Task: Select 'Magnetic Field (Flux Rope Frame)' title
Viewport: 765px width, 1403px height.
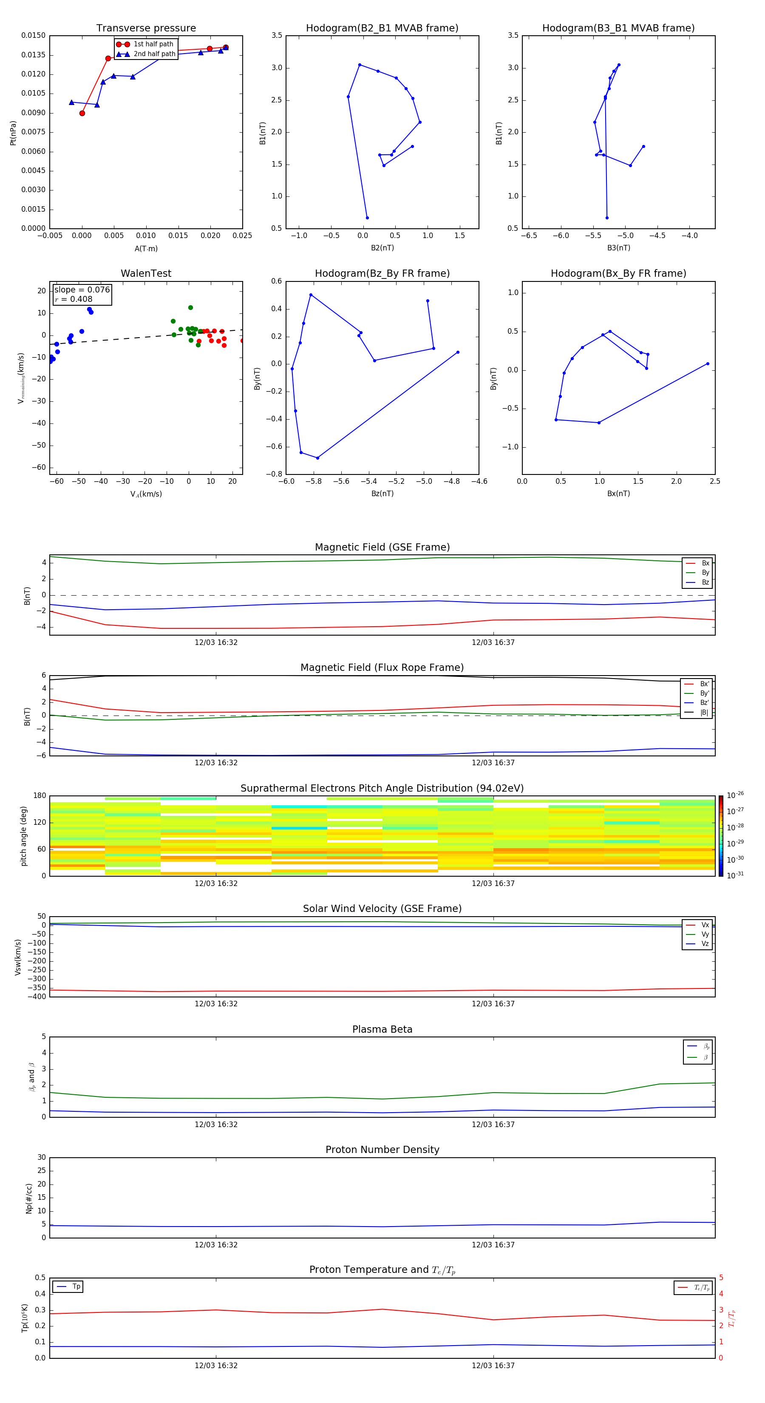Action: click(x=382, y=668)
